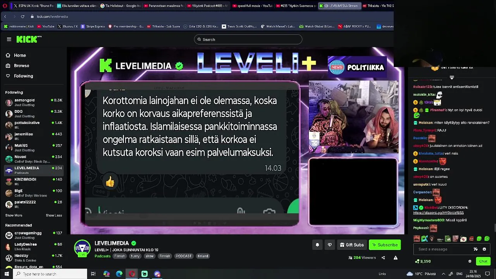Open chat settings gear
Image resolution: width=496 pixels, height=279 pixels.
(x=470, y=261)
